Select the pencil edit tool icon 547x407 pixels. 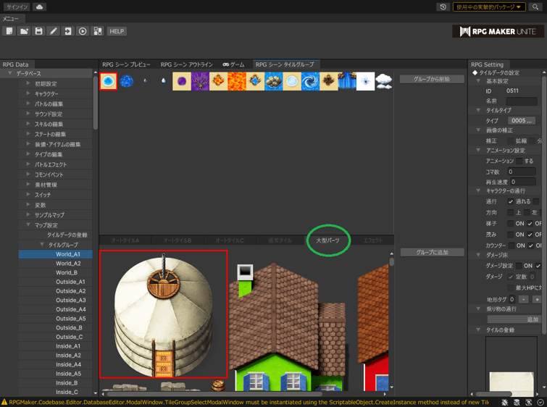tap(54, 31)
